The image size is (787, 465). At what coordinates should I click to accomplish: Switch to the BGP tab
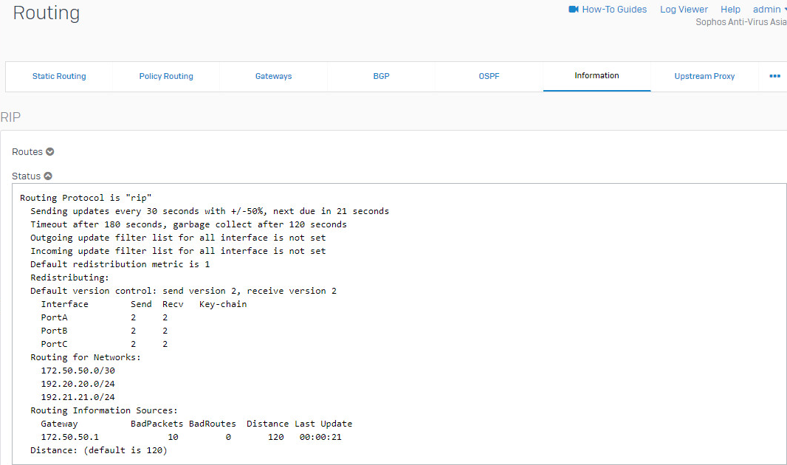[x=381, y=76]
